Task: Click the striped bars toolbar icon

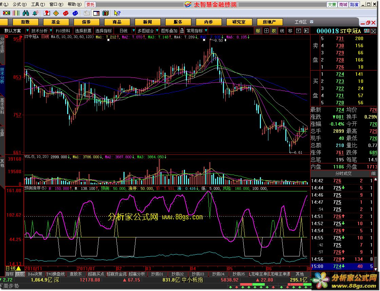Action: (x=16, y=13)
